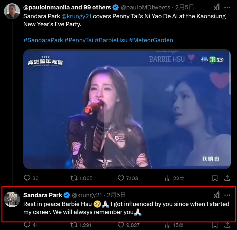Open Grok icon on Sandara Park's reply
Viewport: 237px width, 230px height.
point(216,195)
